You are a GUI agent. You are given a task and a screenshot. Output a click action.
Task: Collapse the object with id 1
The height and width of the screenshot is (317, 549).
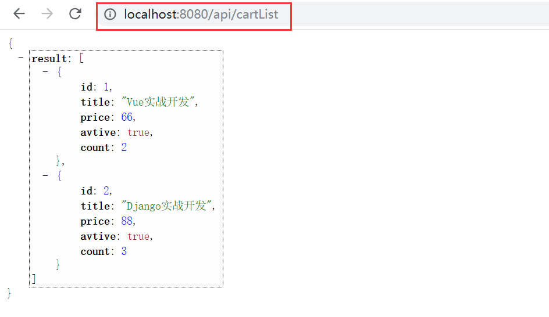click(x=45, y=72)
